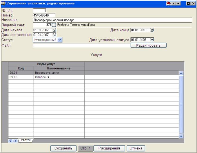
Task: Click into the Название text field
Action: point(112,20)
